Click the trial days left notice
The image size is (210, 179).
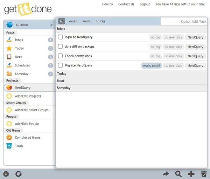(180, 4)
